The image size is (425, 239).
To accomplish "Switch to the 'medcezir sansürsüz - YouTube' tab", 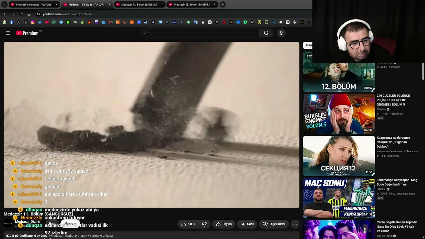I will (x=34, y=5).
